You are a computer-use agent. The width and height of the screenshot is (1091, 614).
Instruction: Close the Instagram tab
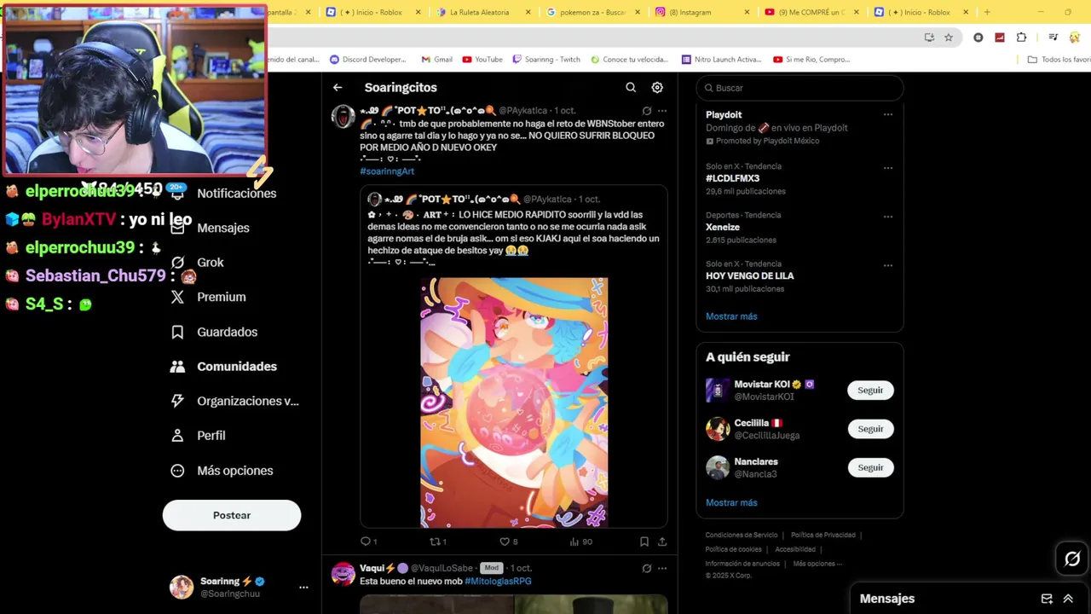pos(748,12)
